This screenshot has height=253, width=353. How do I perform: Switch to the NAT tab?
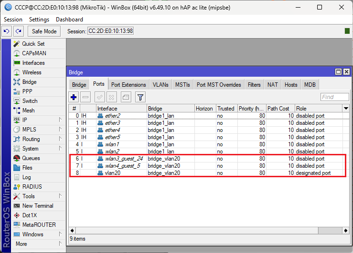click(x=273, y=85)
